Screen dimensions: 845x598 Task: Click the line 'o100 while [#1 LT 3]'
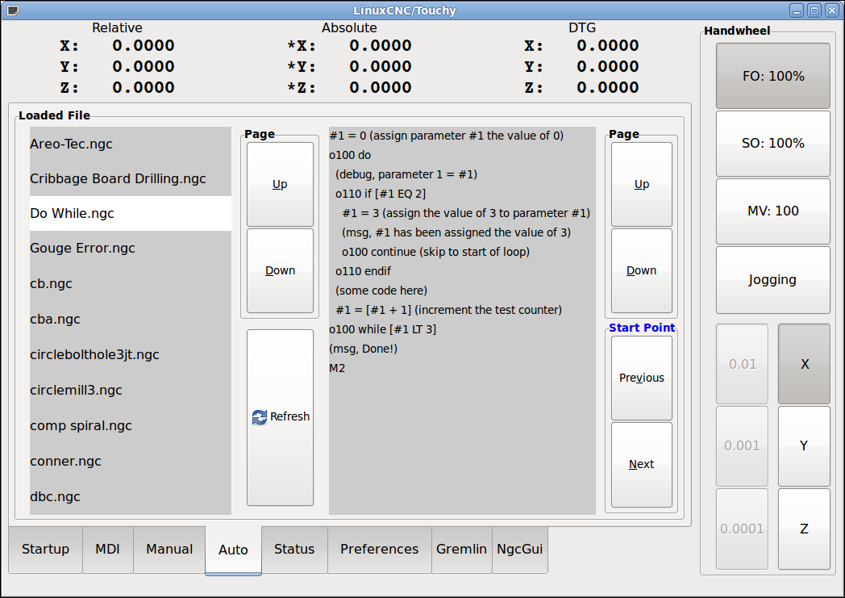383,329
